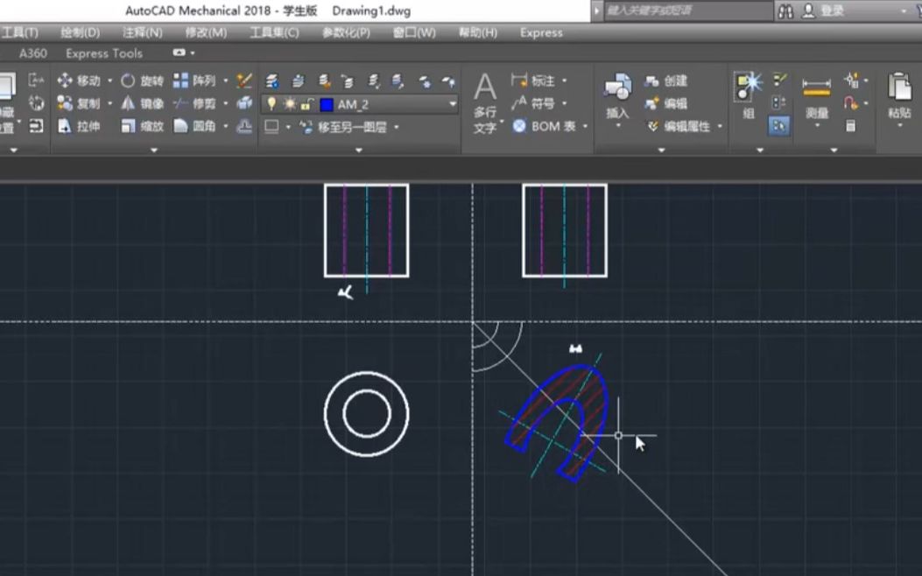The image size is (922, 576).
Task: Click the Measure (测量) tool
Action: coord(816,96)
